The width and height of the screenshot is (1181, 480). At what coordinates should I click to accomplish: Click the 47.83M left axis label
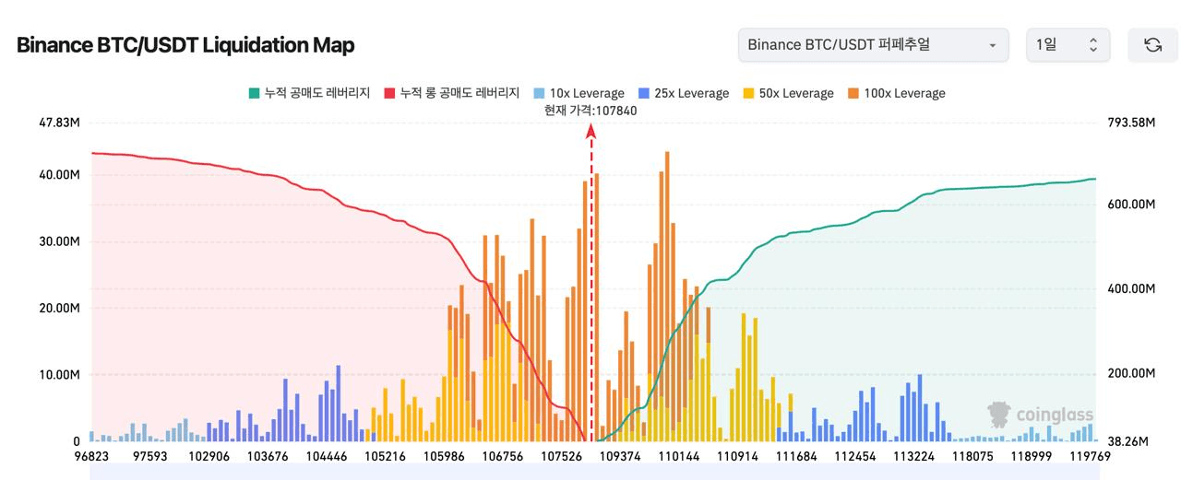[60, 123]
